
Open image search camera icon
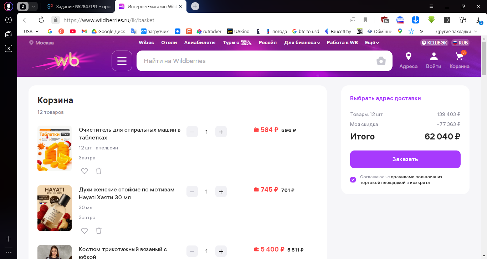click(381, 61)
